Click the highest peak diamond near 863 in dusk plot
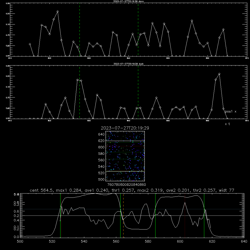 [219, 74]
